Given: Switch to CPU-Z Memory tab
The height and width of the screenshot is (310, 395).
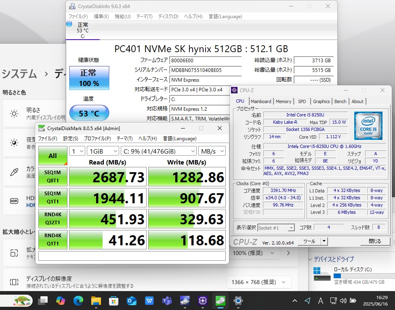Looking at the screenshot, I should pyautogui.click(x=284, y=101).
